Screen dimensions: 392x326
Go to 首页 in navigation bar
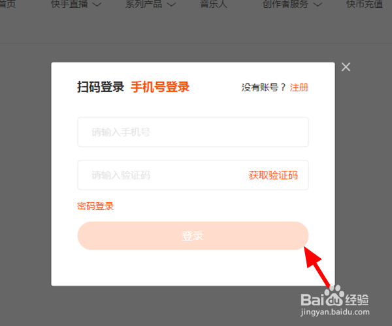(7, 4)
